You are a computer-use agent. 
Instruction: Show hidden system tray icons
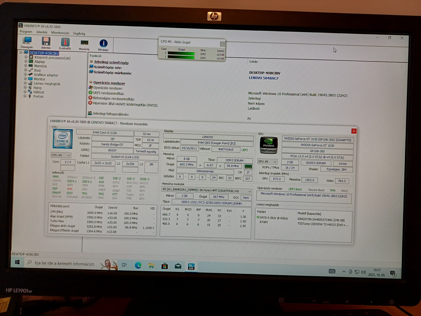click(x=344, y=271)
